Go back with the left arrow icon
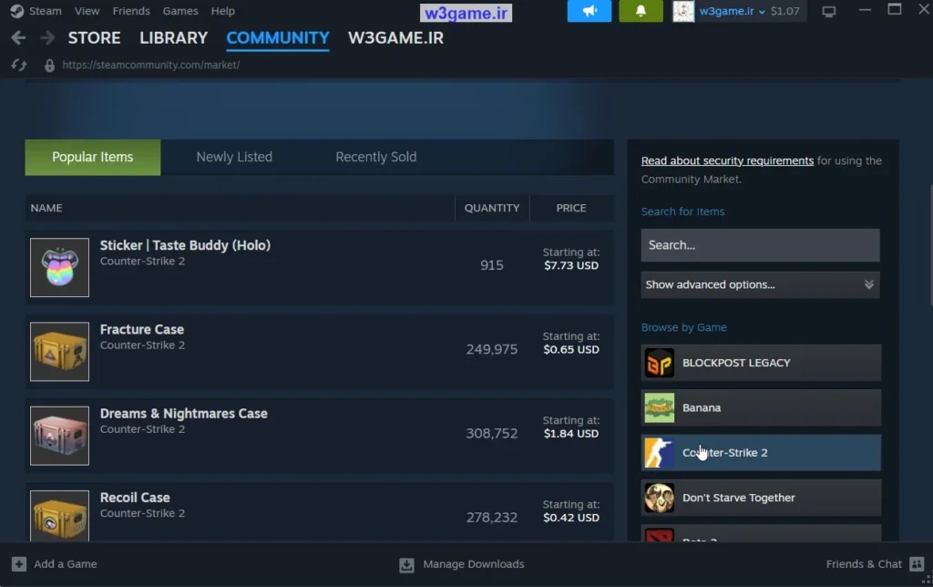Screen dimensions: 933x587 point(18,38)
